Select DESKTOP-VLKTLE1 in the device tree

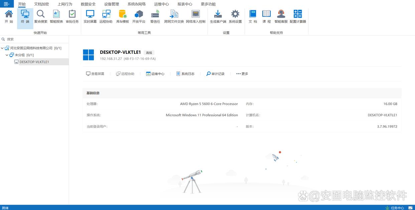coord(34,62)
